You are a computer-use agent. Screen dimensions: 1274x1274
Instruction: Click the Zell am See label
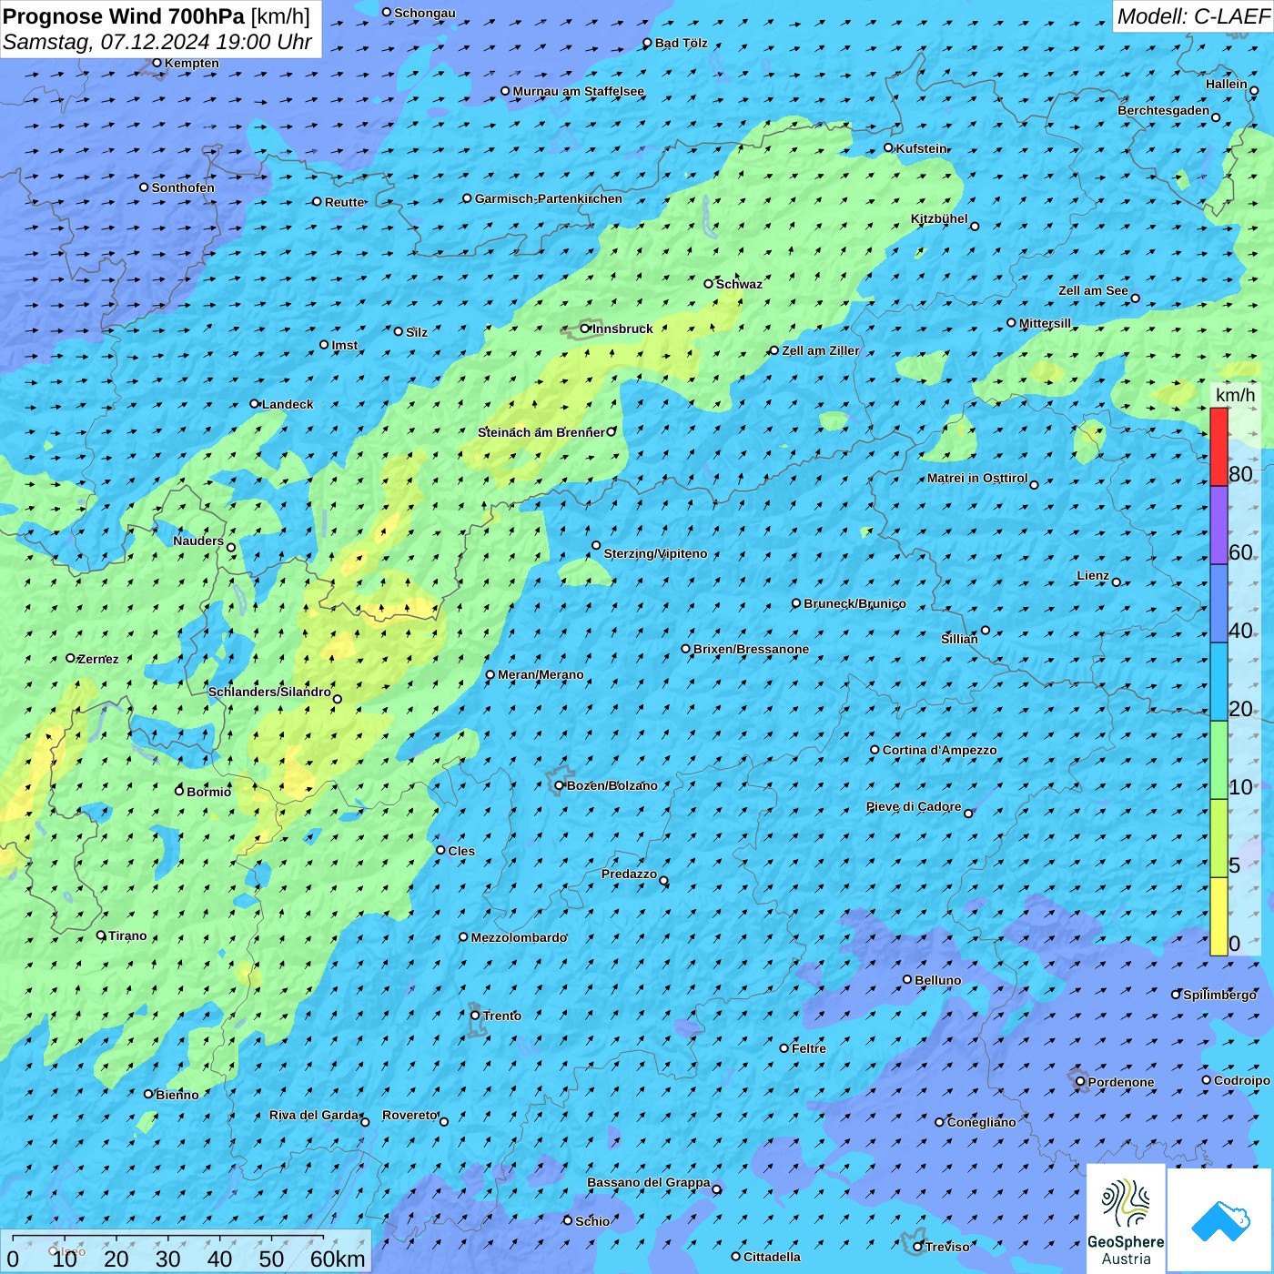coord(1093,290)
